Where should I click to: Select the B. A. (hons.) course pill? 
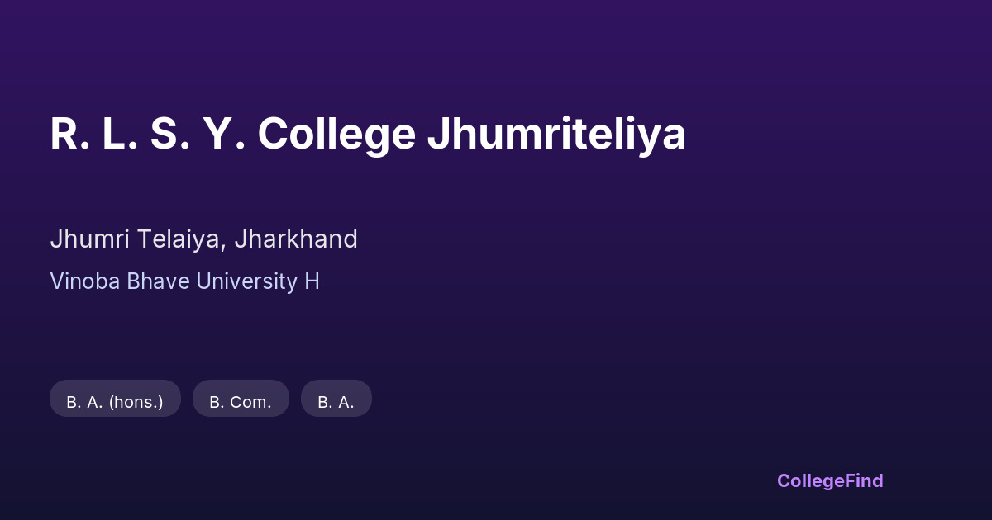pos(115,402)
